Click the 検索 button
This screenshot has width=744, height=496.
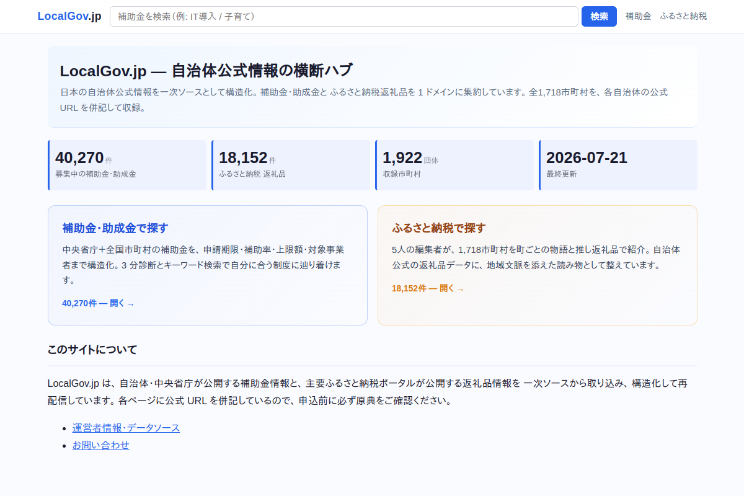pos(599,16)
